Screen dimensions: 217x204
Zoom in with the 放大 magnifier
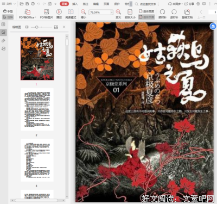(x=118, y=14)
